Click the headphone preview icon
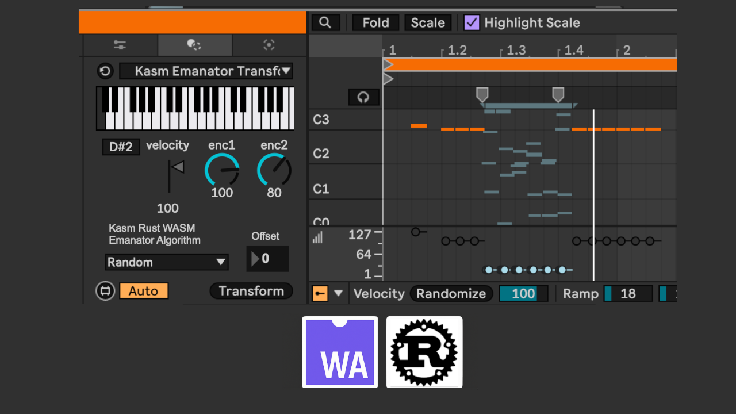The width and height of the screenshot is (736, 414). click(x=363, y=97)
